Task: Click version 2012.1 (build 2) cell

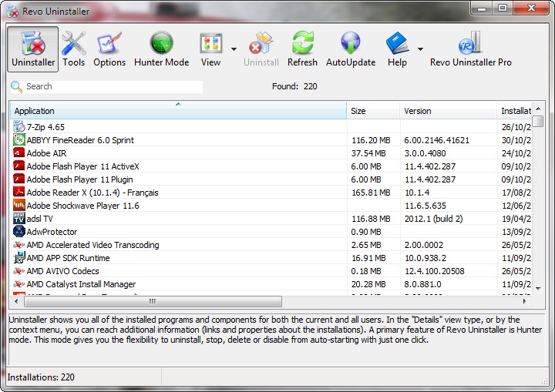Action: (433, 219)
